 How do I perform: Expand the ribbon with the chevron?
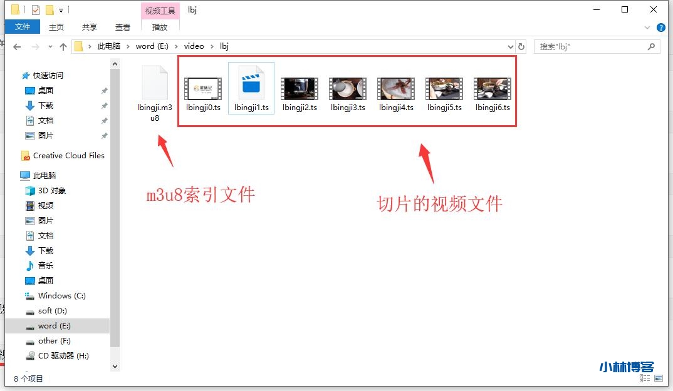coord(649,28)
